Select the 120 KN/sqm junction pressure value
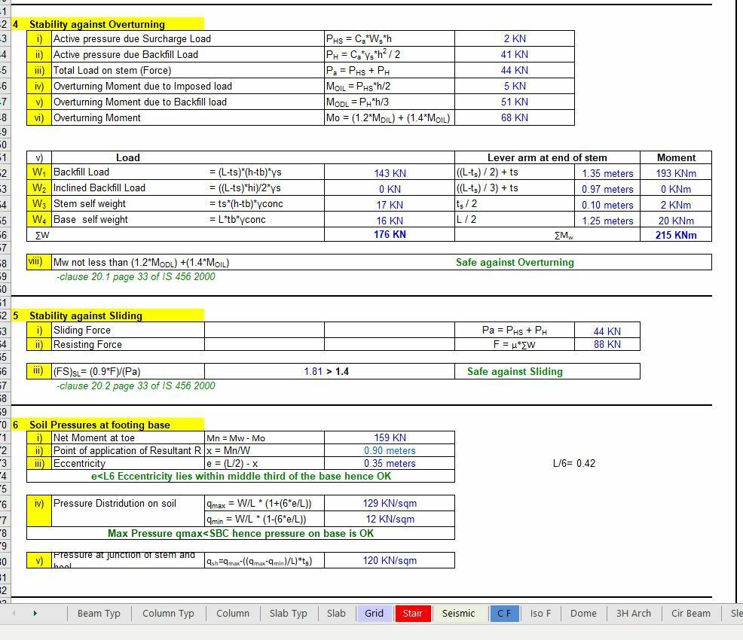The height and width of the screenshot is (640, 743). pos(390,560)
